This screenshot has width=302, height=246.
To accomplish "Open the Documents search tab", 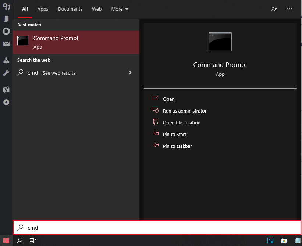I will (70, 9).
